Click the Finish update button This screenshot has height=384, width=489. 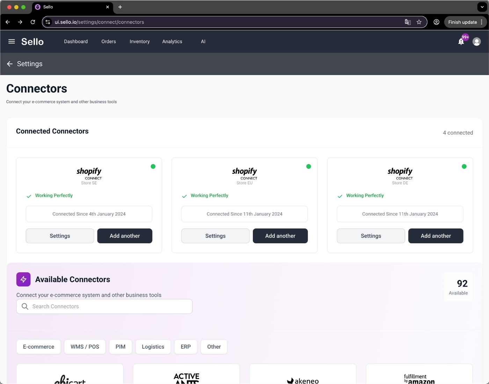click(x=463, y=22)
